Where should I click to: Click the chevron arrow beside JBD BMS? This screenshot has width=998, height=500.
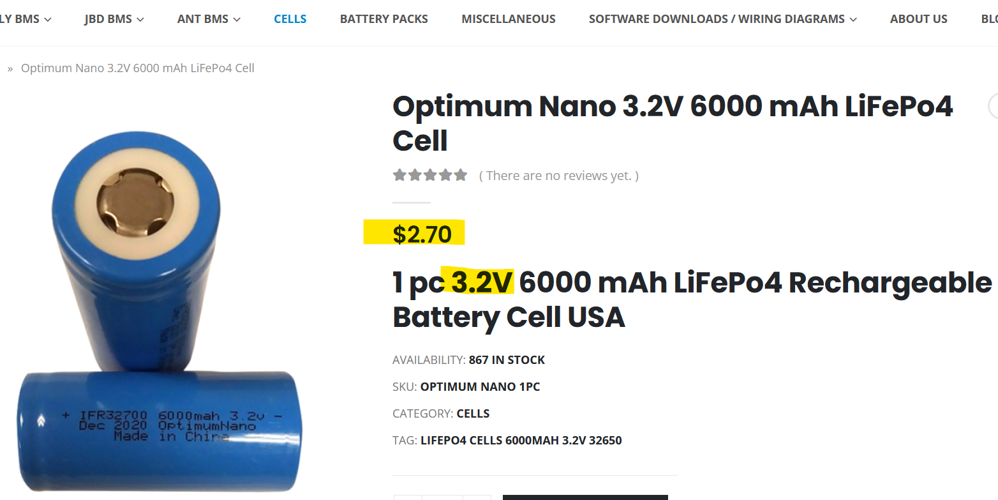pyautogui.click(x=140, y=20)
